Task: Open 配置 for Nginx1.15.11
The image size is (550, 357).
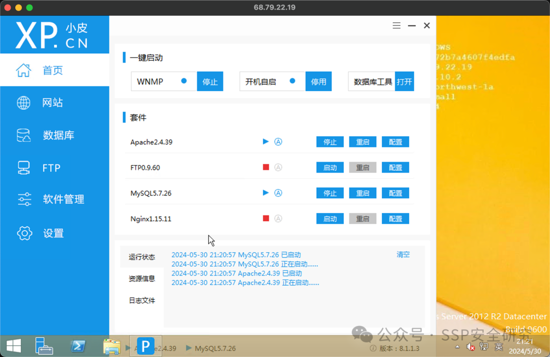Action: (x=395, y=219)
